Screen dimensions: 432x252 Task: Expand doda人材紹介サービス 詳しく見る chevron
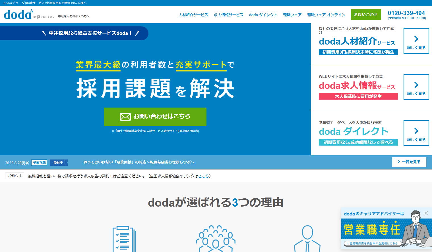coord(416,41)
